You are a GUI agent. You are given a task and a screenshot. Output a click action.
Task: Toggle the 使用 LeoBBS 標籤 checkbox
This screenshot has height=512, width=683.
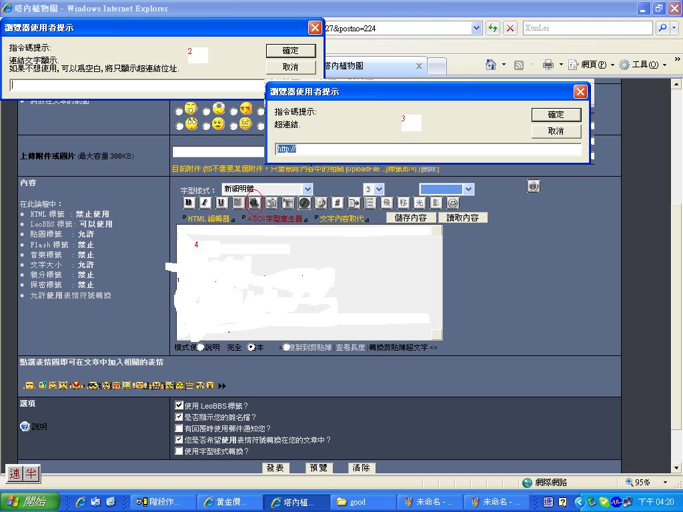coord(179,405)
